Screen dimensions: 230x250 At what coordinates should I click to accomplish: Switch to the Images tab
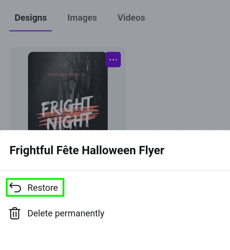pos(82,18)
